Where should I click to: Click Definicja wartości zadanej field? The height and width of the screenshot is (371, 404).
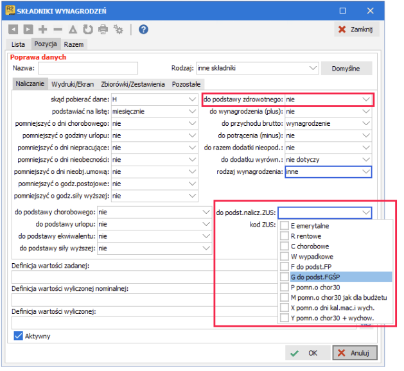click(145, 277)
